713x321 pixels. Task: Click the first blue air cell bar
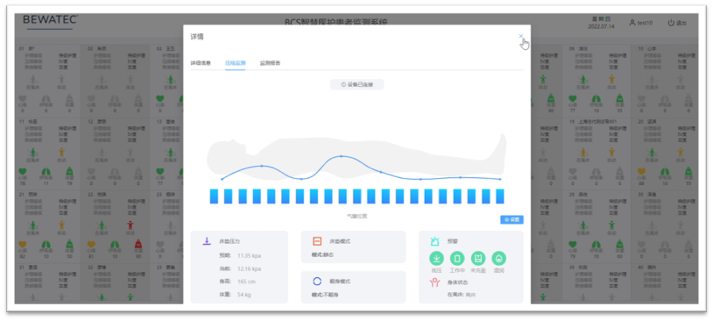[214, 196]
